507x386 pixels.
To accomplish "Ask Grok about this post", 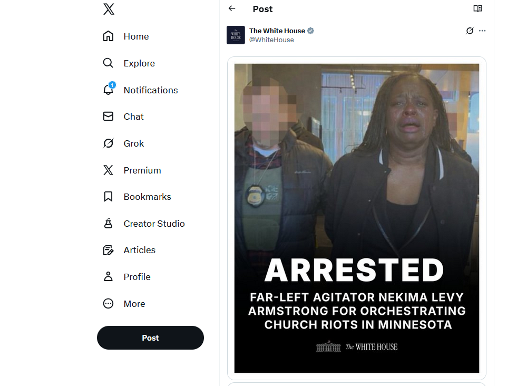I will [470, 31].
